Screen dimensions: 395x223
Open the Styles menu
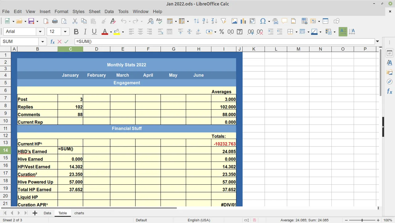pos(78,11)
